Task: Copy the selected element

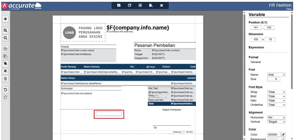Action: click(6, 49)
